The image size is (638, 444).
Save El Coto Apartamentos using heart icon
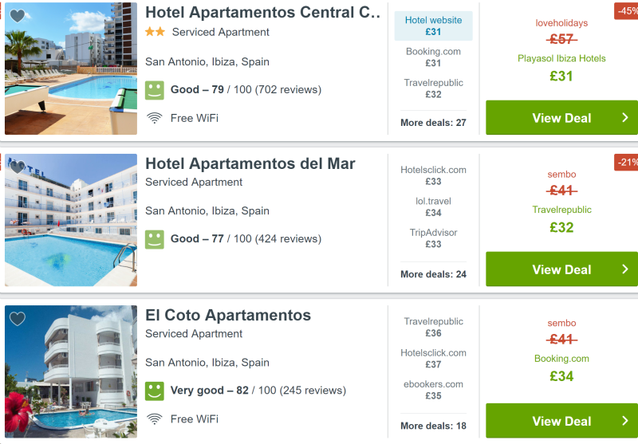(x=17, y=318)
